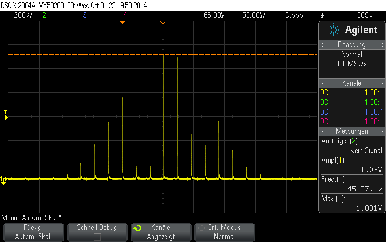Click the grip dots right of Messungen
Image resolution: width=386 pixels, height=242 pixels.
[382, 131]
